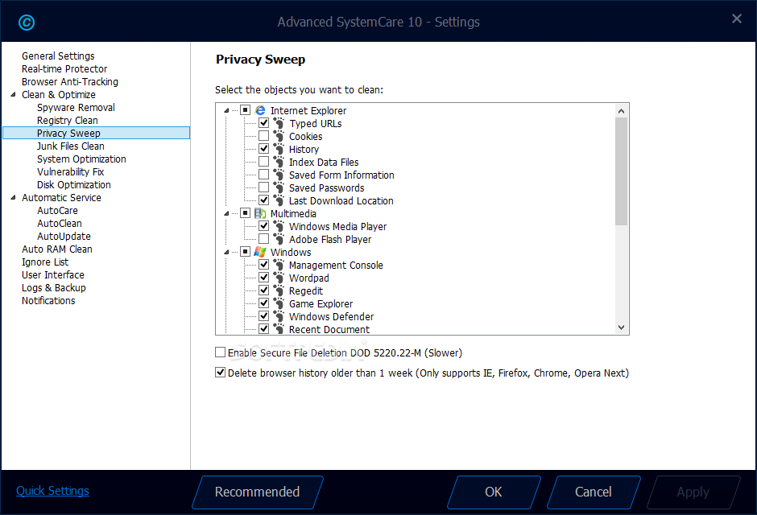This screenshot has width=757, height=515.
Task: Collapse the Windows tree node
Action: [226, 252]
